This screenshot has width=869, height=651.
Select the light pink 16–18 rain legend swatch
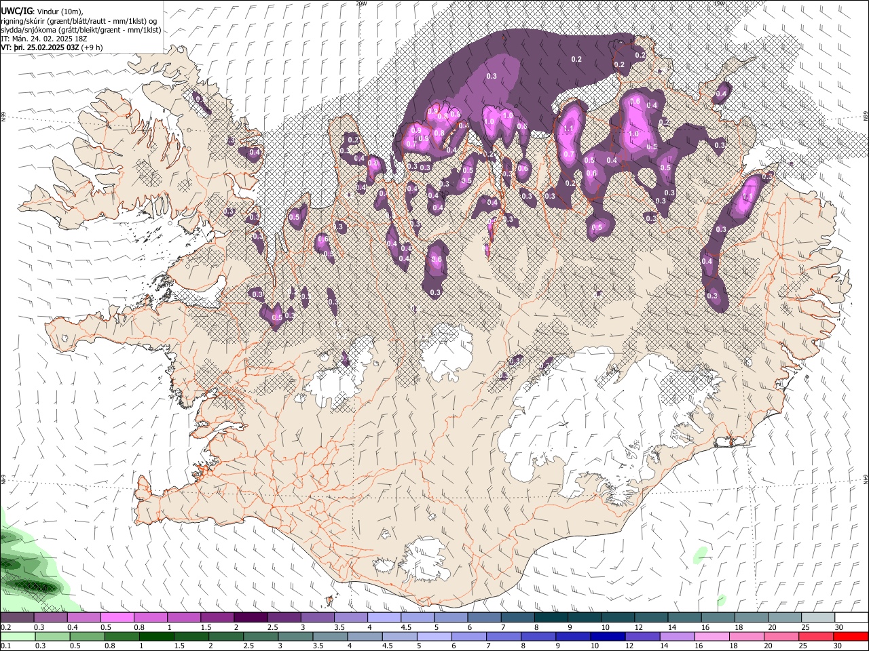pyautogui.click(x=711, y=637)
